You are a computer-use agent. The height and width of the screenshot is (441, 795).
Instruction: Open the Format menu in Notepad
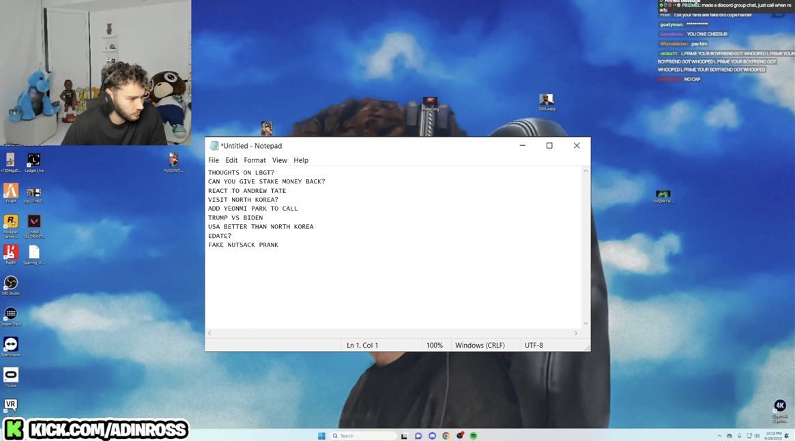pyautogui.click(x=255, y=160)
